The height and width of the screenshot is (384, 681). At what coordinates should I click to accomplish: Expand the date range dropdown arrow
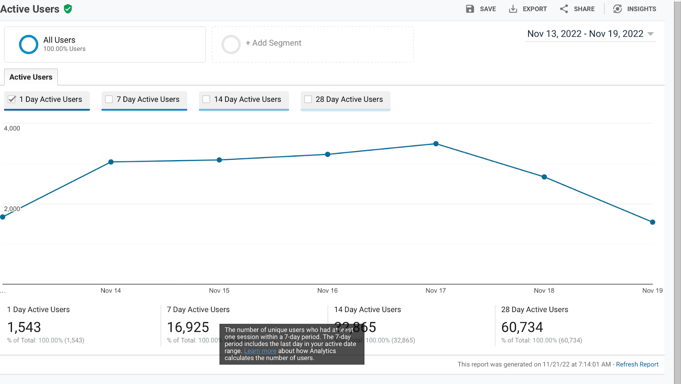click(650, 34)
